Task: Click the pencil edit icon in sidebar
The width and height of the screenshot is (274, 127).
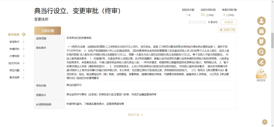Action: (261, 62)
